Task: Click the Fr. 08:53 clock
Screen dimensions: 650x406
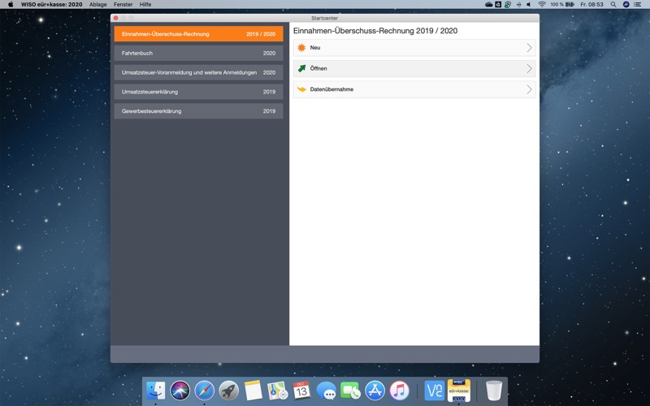Action: (x=591, y=4)
